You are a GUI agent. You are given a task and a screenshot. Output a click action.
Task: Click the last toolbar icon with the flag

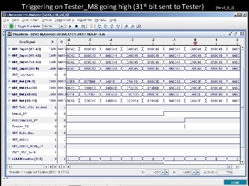139,26
